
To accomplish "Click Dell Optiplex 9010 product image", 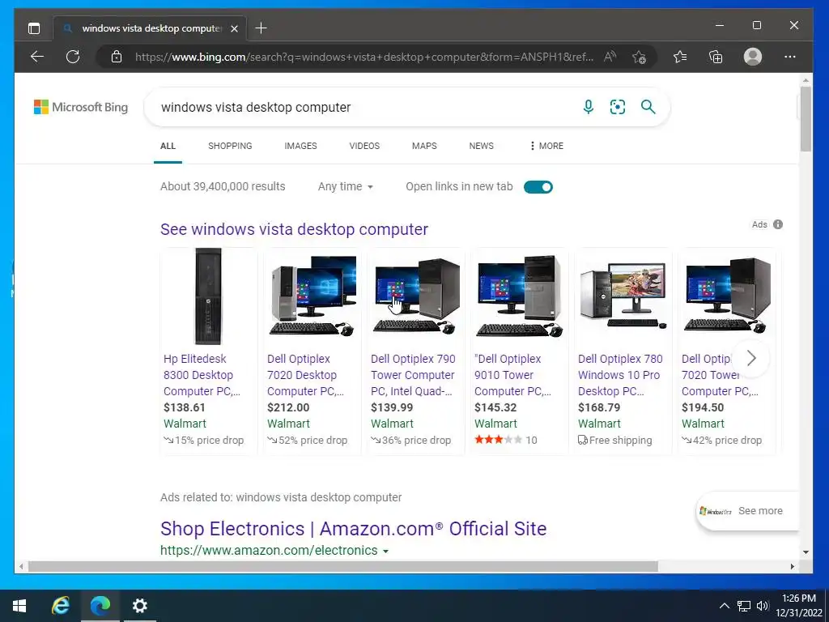I will [x=519, y=296].
